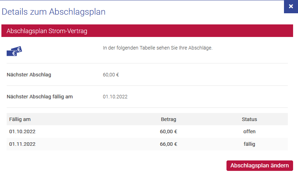
Task: Select the 01.10.2022 date in the table
Action: pos(22,132)
